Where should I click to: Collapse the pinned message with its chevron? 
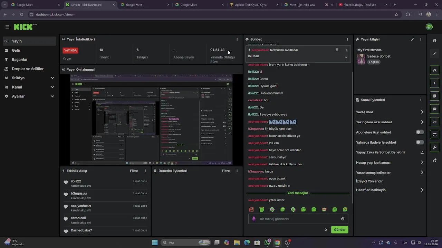346,57
